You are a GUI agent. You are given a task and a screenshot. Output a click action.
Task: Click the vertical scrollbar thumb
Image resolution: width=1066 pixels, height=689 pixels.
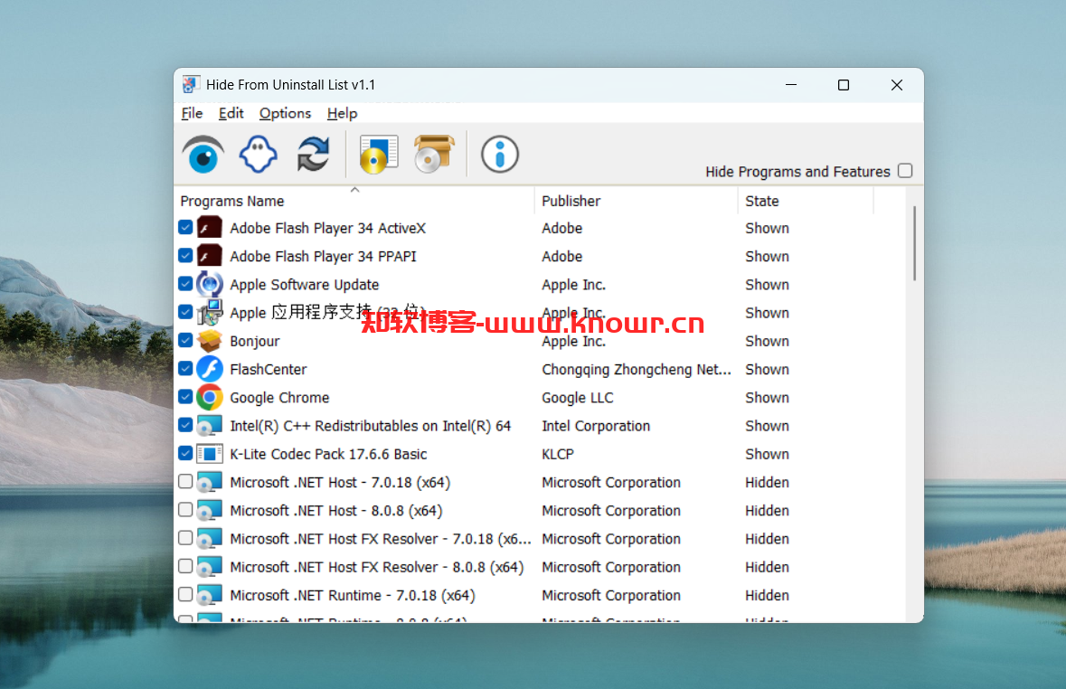tap(914, 243)
